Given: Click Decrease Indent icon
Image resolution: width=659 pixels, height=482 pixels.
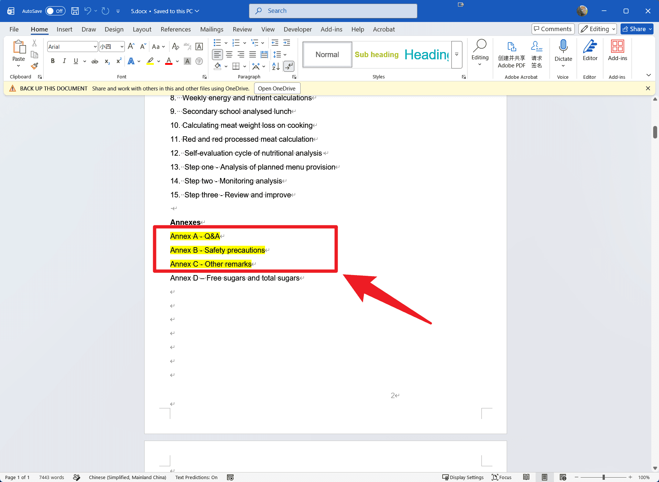Looking at the screenshot, I should [x=275, y=43].
